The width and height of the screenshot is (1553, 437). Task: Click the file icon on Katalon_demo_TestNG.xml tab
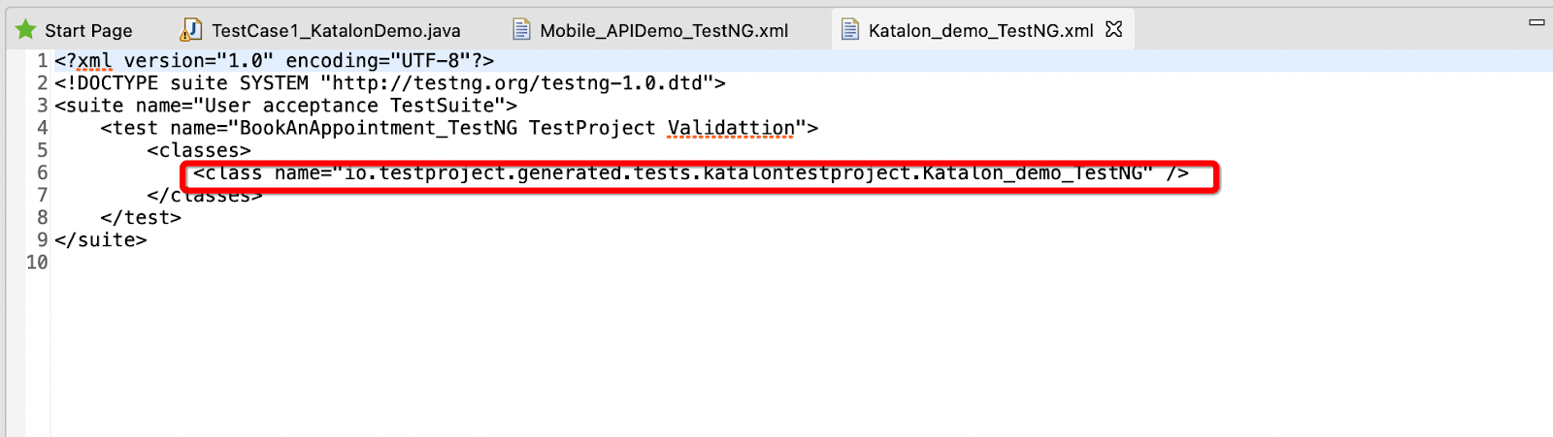pos(850,30)
